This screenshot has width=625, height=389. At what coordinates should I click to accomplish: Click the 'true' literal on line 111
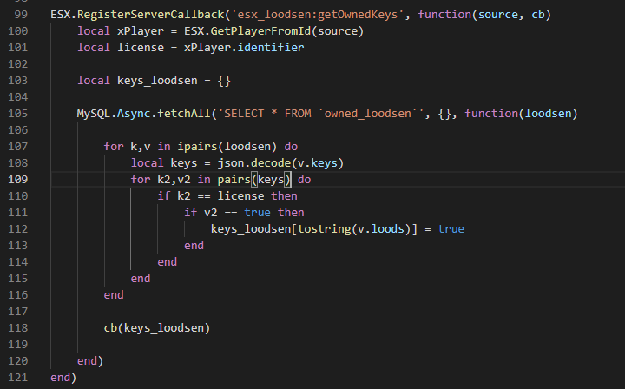257,213
